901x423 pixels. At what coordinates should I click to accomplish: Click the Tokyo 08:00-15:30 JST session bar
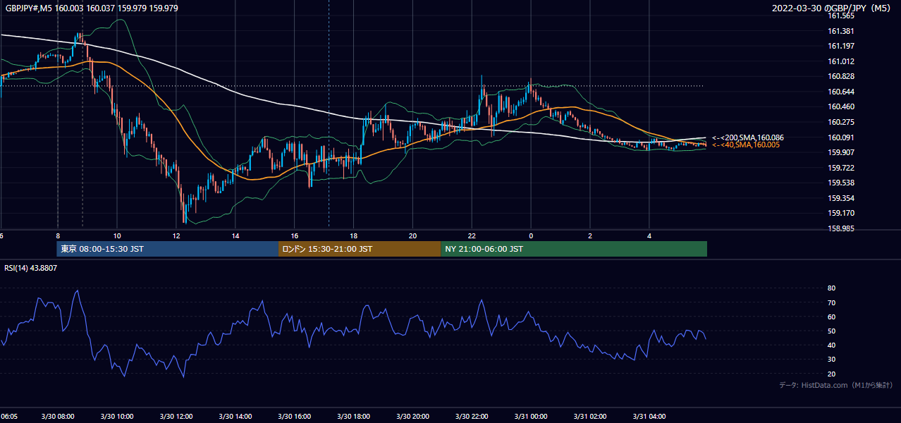168,249
